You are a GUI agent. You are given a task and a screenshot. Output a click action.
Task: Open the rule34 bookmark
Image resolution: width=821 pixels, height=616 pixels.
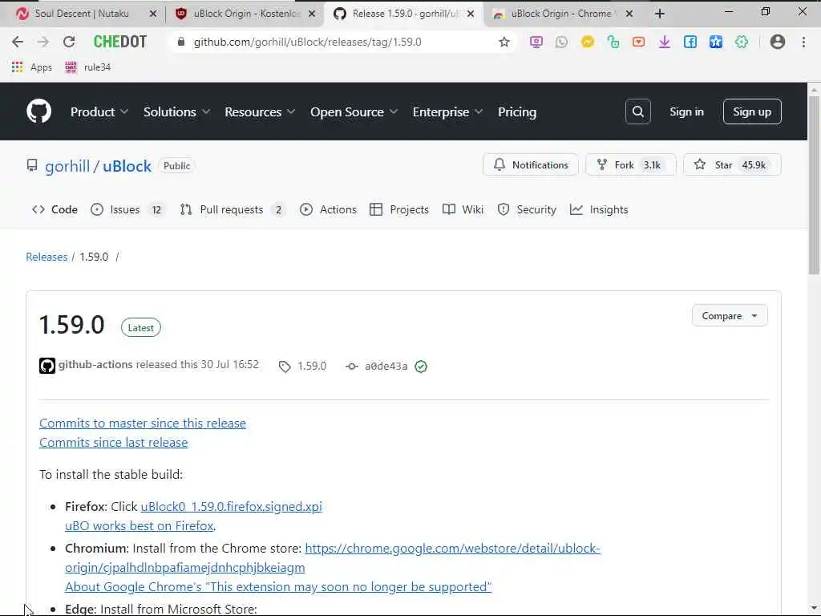click(88, 67)
